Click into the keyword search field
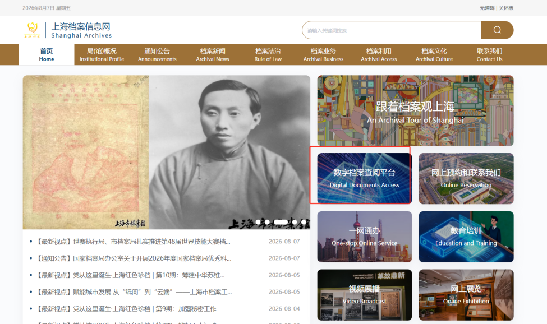 click(x=392, y=30)
